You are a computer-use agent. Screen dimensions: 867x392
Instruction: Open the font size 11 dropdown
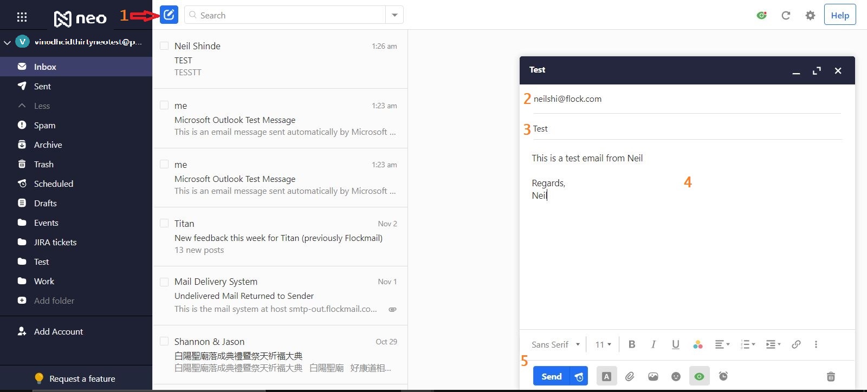click(603, 344)
